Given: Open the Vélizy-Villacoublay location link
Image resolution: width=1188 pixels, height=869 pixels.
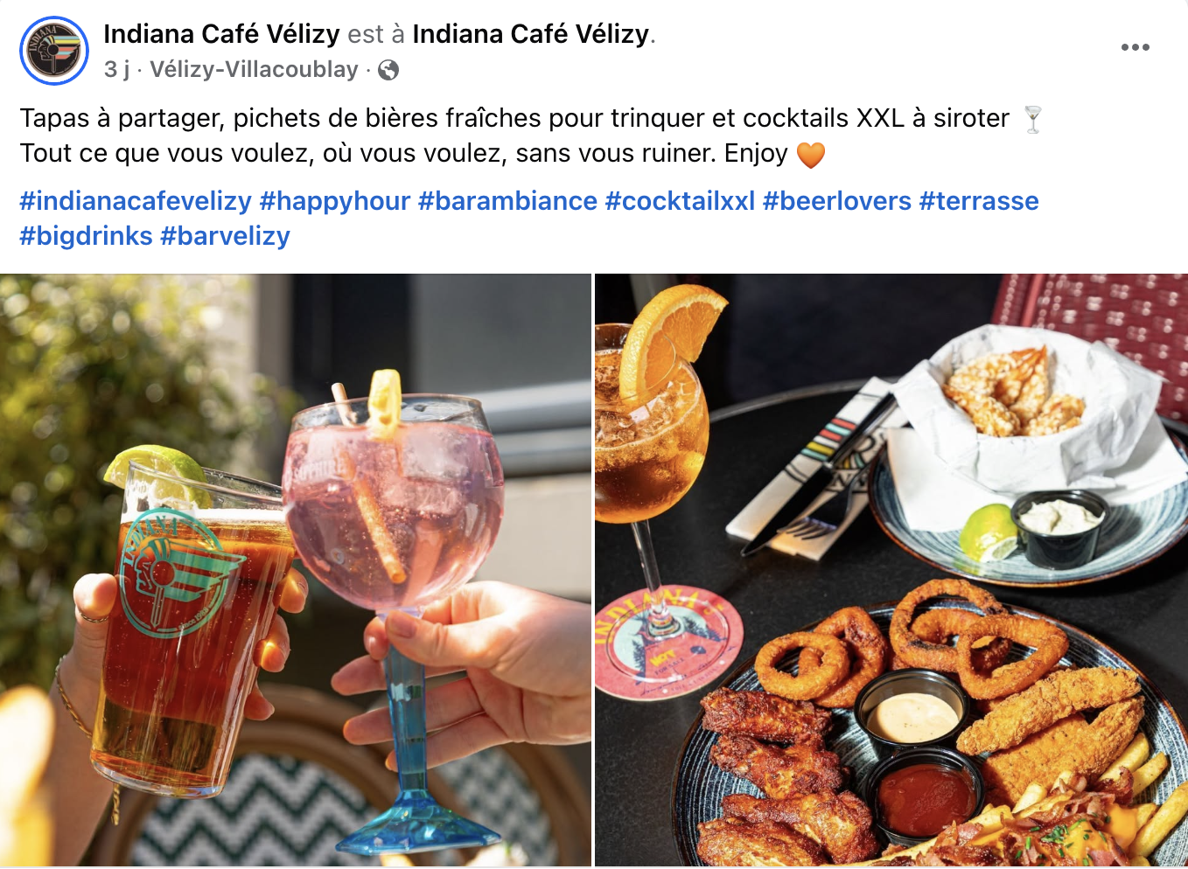Looking at the screenshot, I should 254,69.
